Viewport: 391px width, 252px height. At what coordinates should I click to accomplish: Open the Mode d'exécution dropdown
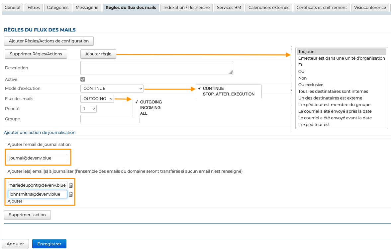112,89
